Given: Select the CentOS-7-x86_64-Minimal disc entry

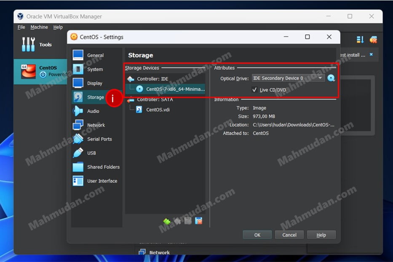Looking at the screenshot, I should click(x=165, y=89).
